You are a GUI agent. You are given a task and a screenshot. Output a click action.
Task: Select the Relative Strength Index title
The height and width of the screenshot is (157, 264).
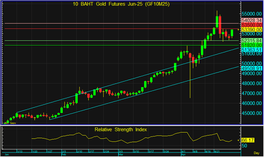[121, 130]
